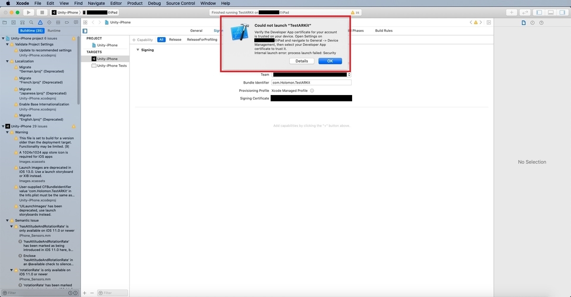Click the Stop button in toolbar
The image size is (571, 297).
pos(42,12)
